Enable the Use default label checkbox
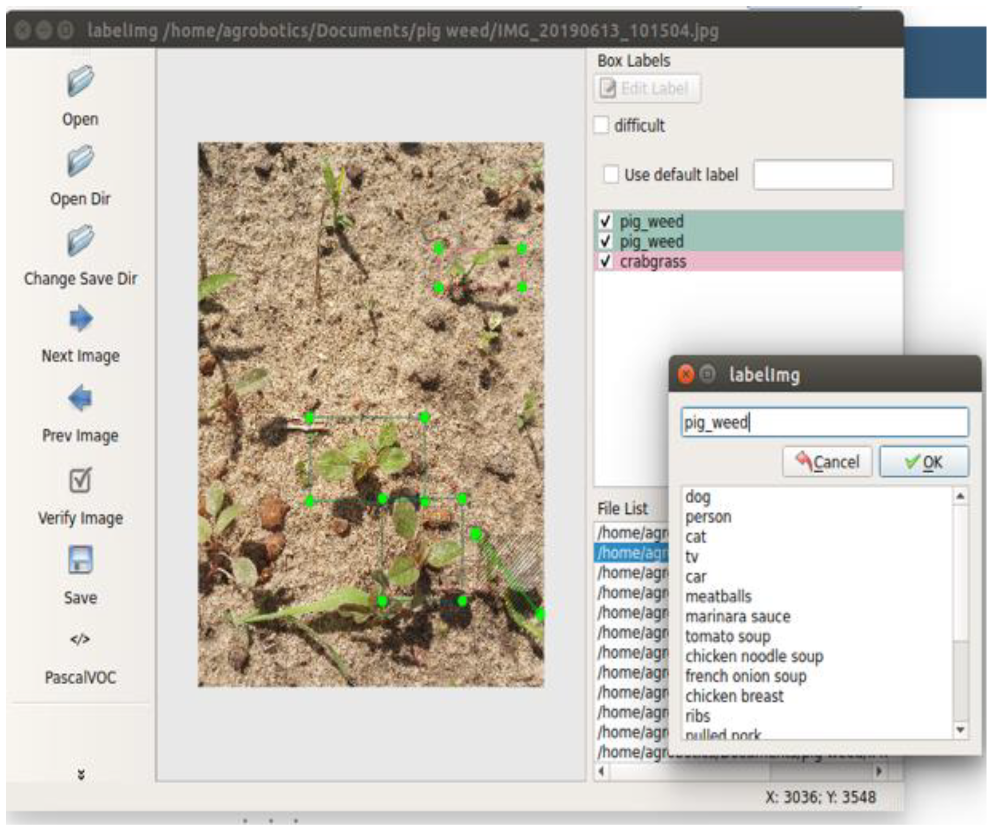This screenshot has height=832, width=996. 611,174
